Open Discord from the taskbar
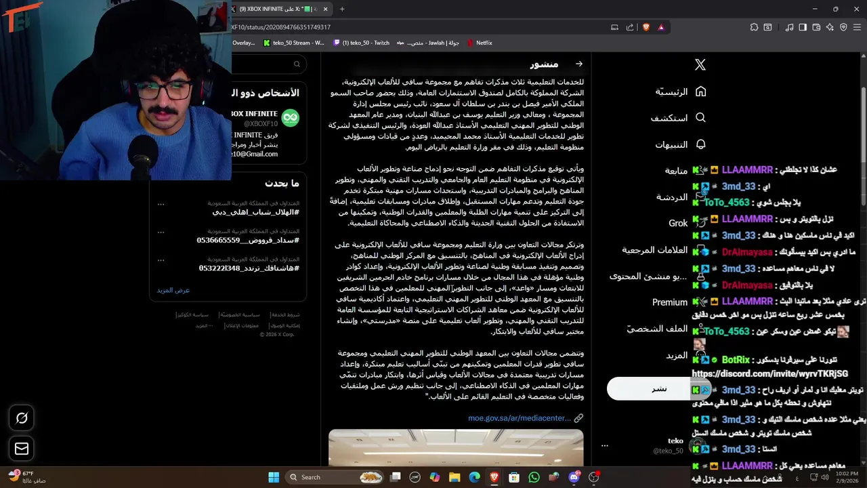 (574, 477)
